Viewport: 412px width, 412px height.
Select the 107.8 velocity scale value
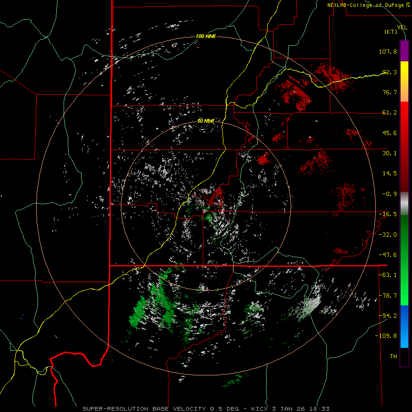tap(388, 51)
